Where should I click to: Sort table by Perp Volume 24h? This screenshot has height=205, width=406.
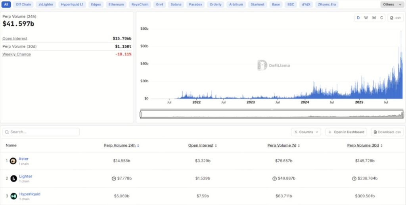click(121, 145)
